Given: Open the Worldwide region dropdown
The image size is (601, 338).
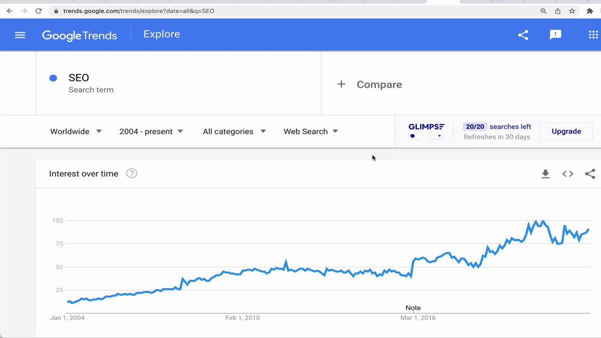Looking at the screenshot, I should pos(76,131).
